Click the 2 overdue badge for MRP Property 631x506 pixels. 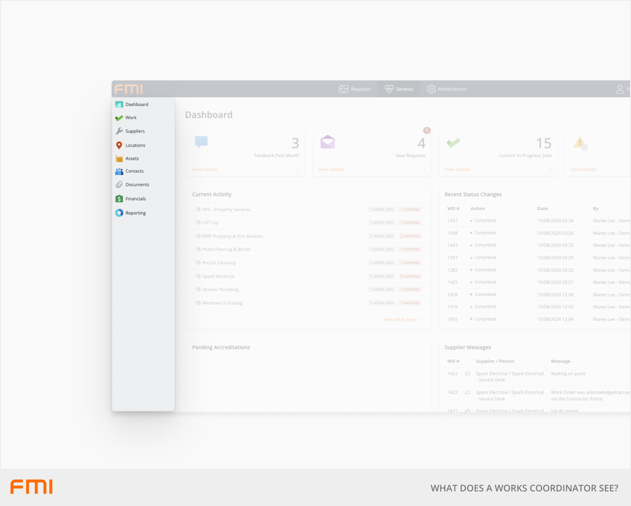point(410,236)
